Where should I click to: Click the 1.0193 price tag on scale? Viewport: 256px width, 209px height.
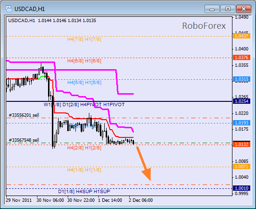tap(242, 123)
